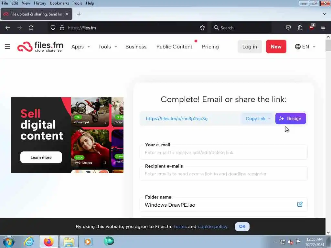The image size is (331, 248).
Task: Play the video.mp4 thumbnail
Action: (x=90, y=109)
